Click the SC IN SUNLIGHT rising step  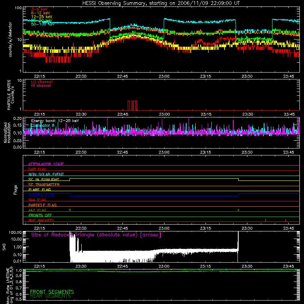point(70,179)
